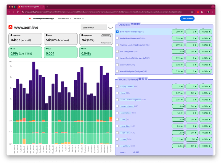Check the dialog .header block checkbox
Screen dimensions: 222x164
pyautogui.click(x=118, y=86)
